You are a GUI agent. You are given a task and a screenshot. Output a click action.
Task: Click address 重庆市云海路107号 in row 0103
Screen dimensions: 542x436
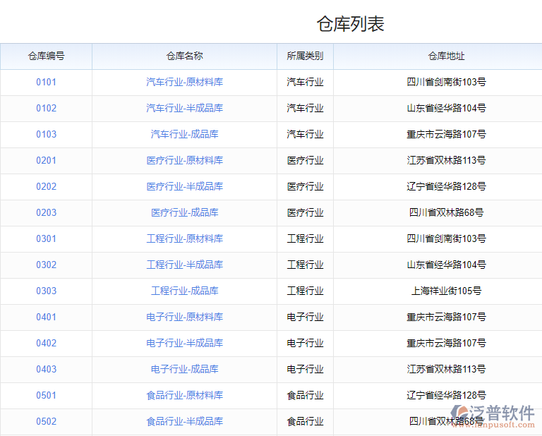pos(446,134)
